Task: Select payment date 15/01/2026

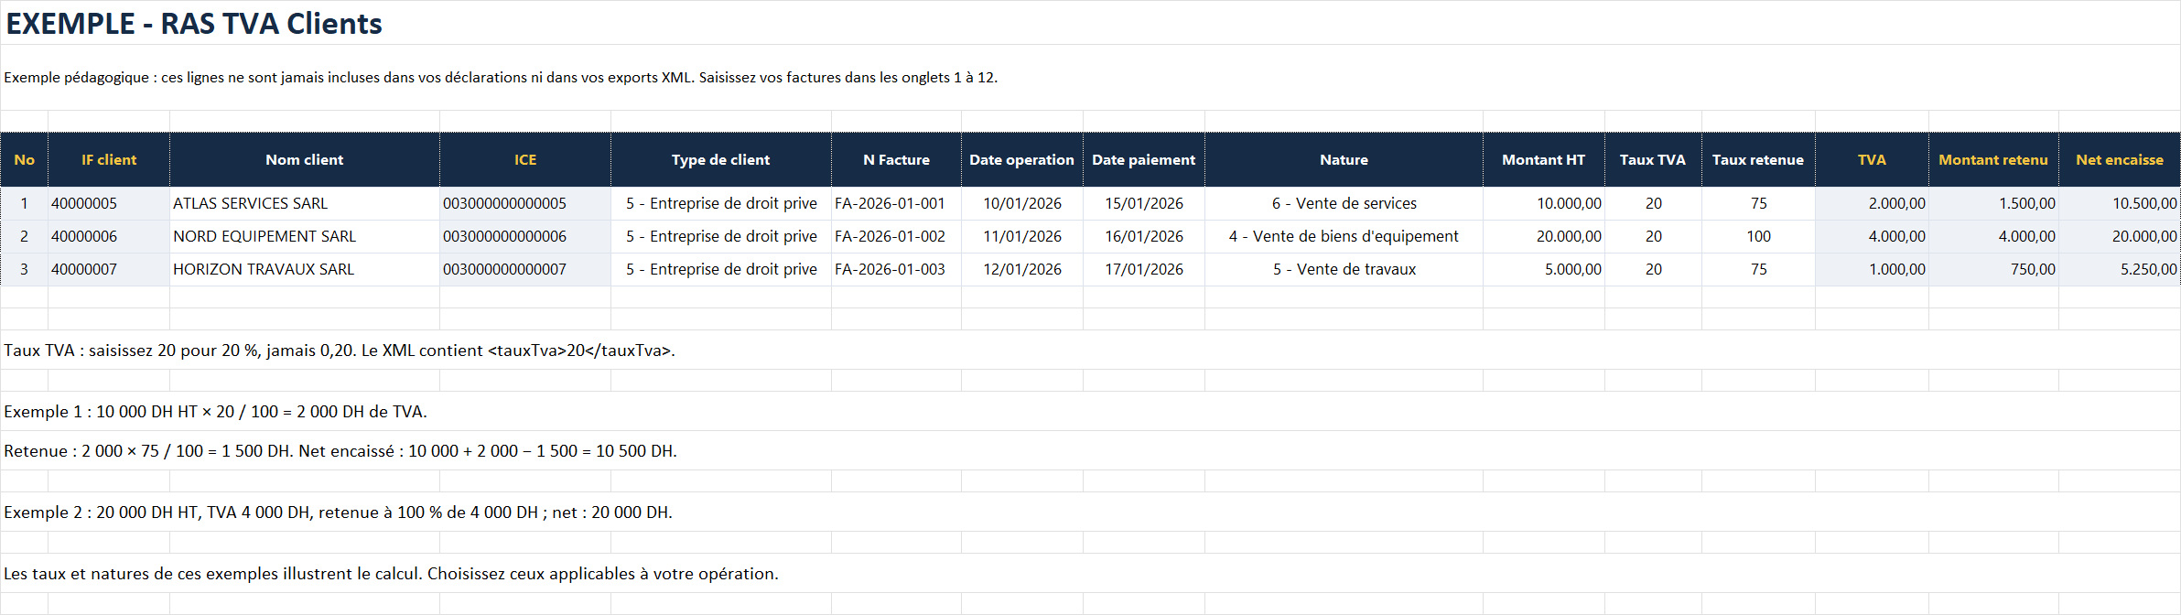Action: coord(1144,203)
